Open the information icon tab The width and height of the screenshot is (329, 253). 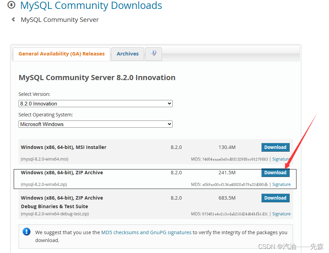[153, 54]
